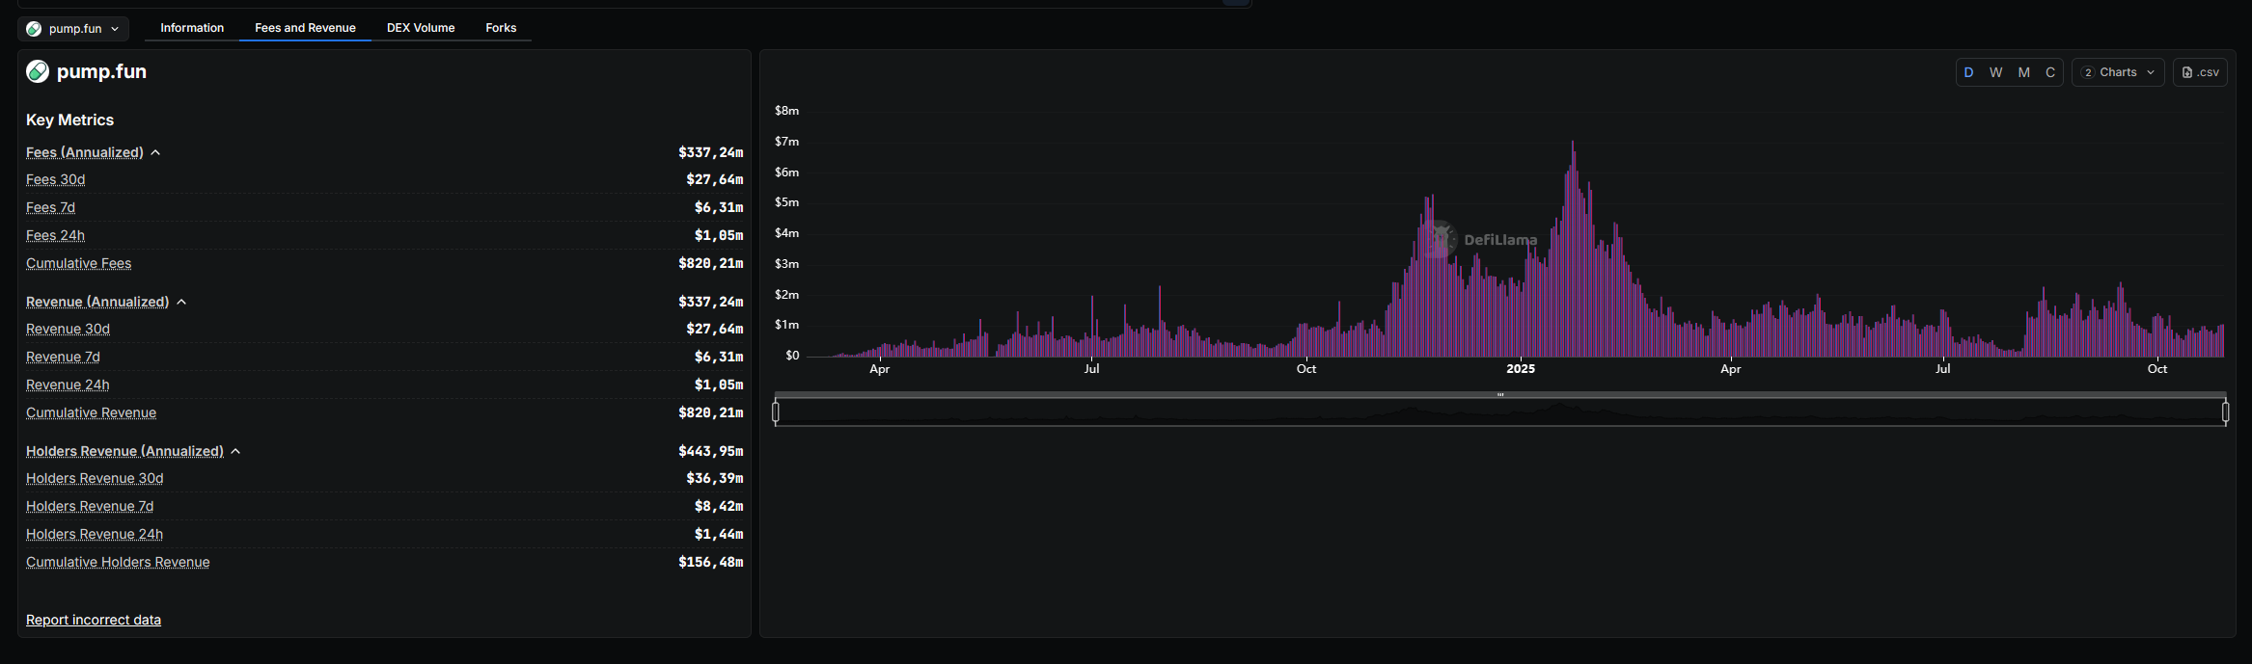Image resolution: width=2252 pixels, height=664 pixels.
Task: Open the Report incorrect data link
Action: pos(94,620)
